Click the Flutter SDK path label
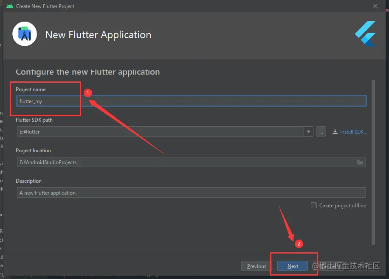 pyautogui.click(x=34, y=120)
